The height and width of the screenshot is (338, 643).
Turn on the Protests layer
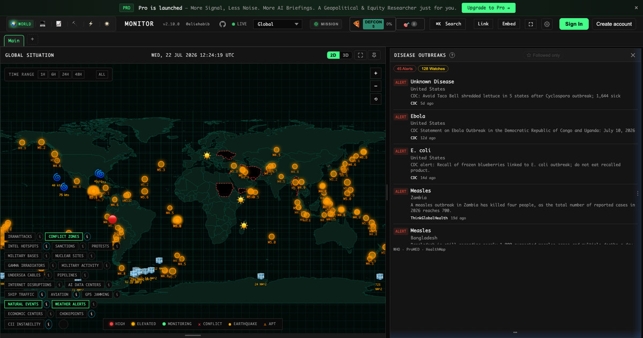(x=100, y=246)
